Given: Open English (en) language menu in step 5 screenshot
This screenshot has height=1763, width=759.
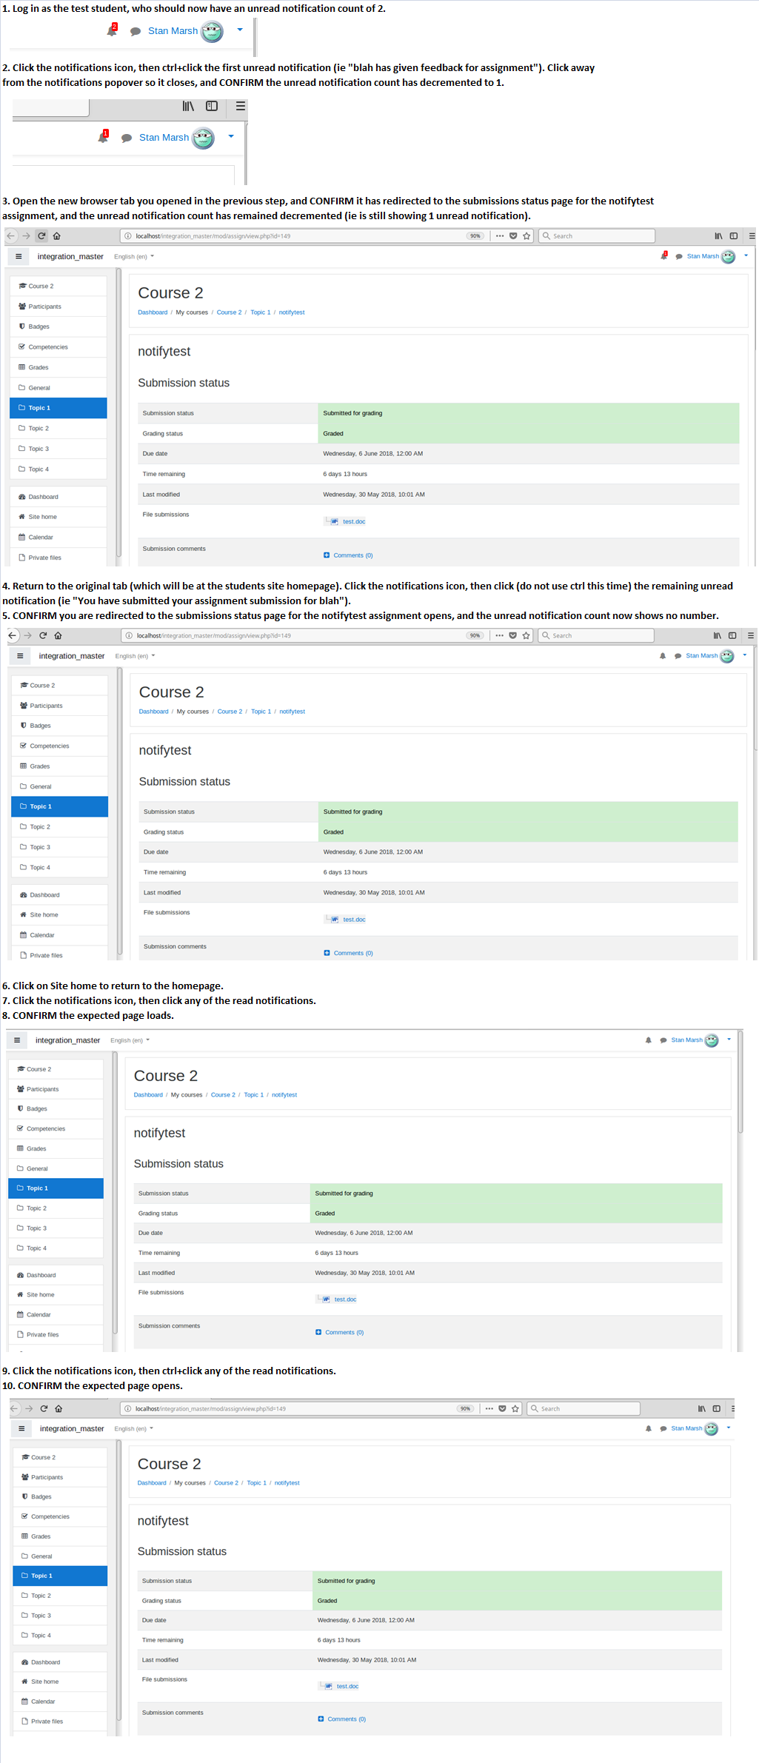Looking at the screenshot, I should tap(135, 656).
